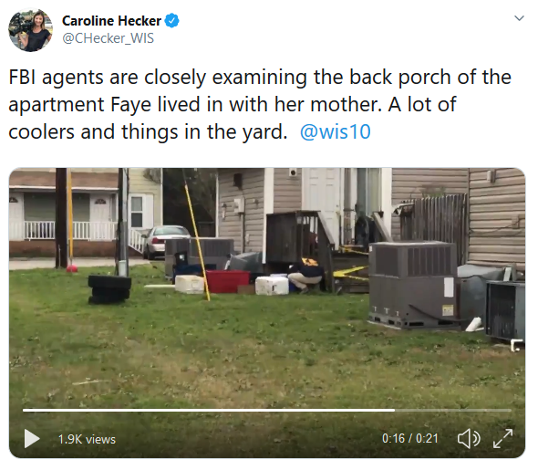The image size is (538, 470).
Task: Open the @CHecker_WIS handle link
Action: (x=109, y=38)
